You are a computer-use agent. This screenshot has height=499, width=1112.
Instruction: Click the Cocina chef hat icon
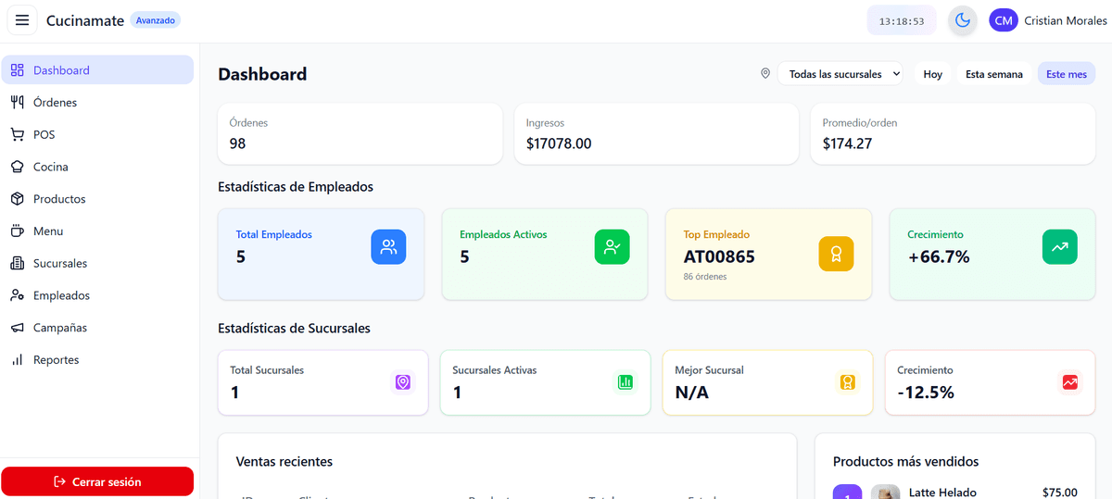17,167
